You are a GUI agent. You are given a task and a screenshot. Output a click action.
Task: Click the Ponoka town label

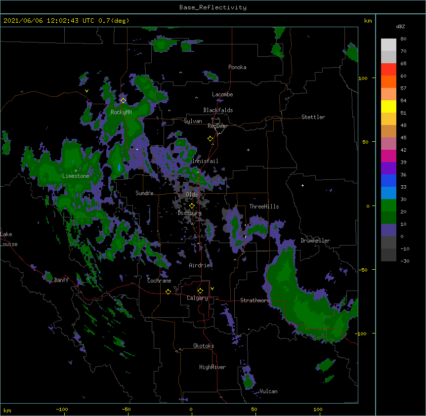tap(237, 67)
